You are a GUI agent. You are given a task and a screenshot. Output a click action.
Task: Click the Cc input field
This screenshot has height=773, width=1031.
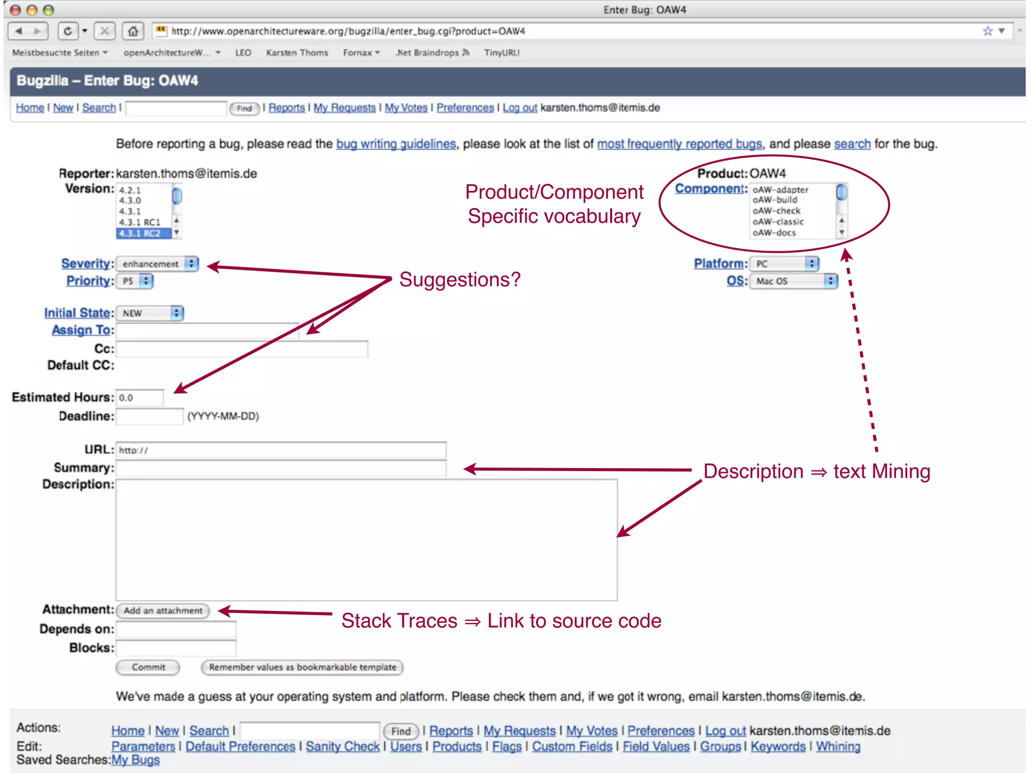[x=242, y=349]
